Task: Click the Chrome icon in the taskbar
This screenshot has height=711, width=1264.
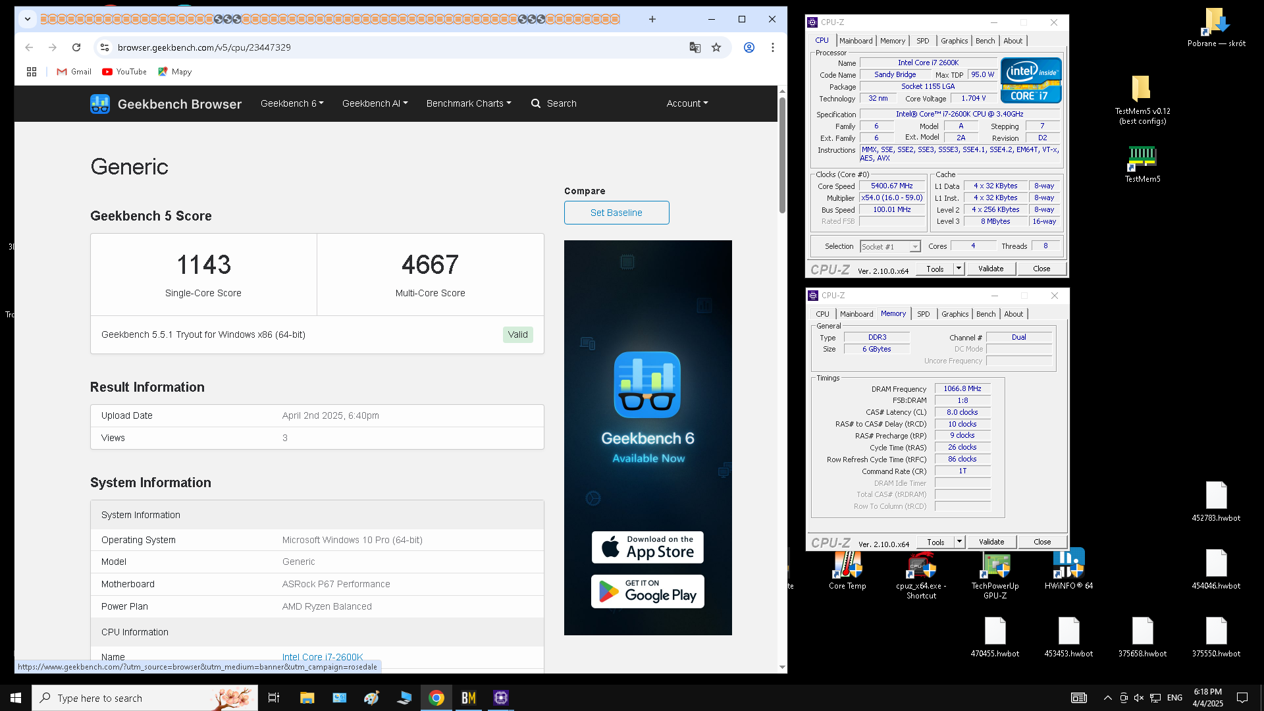Action: (x=436, y=698)
